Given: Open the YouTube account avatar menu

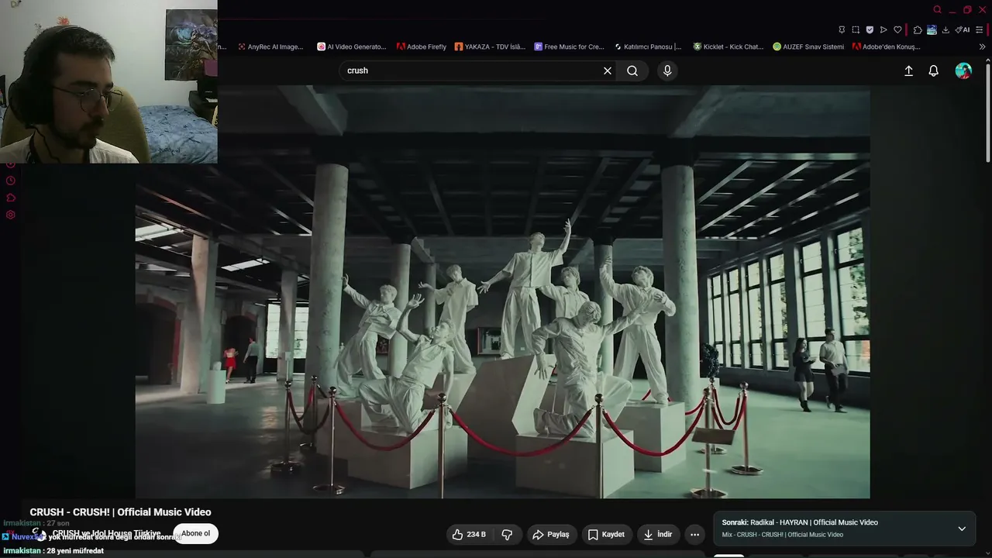Looking at the screenshot, I should coord(963,71).
